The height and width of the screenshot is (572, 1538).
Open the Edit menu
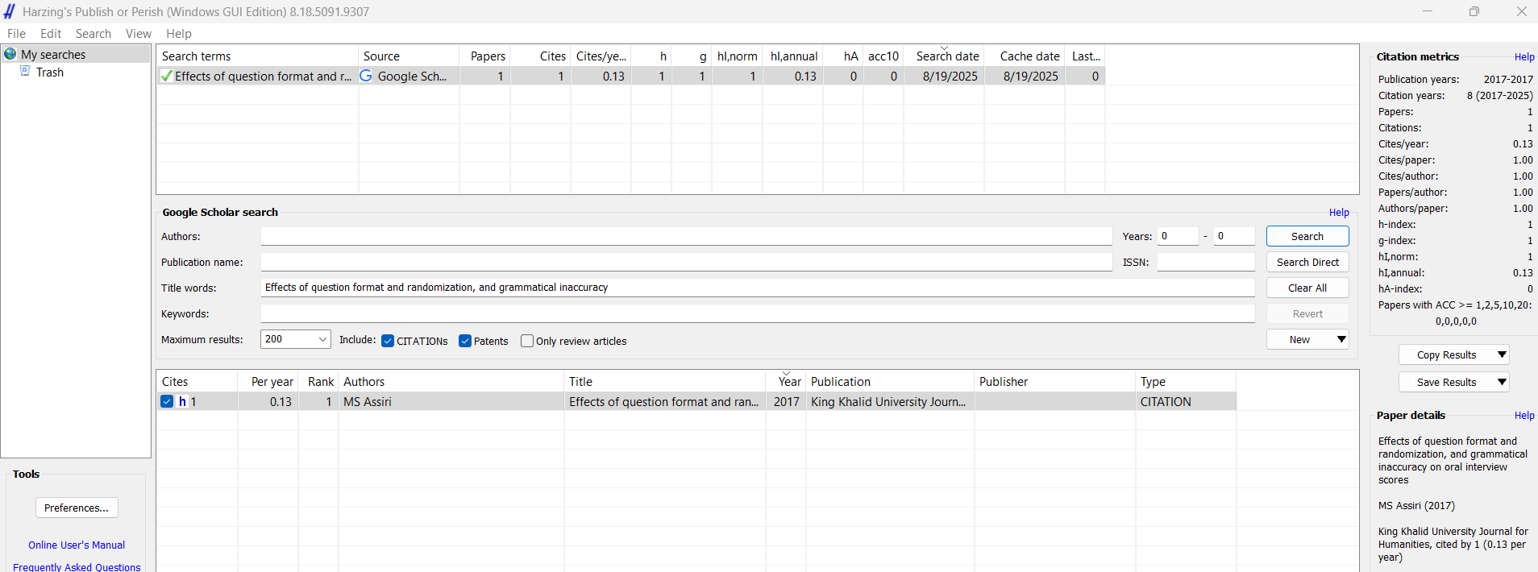click(x=51, y=33)
